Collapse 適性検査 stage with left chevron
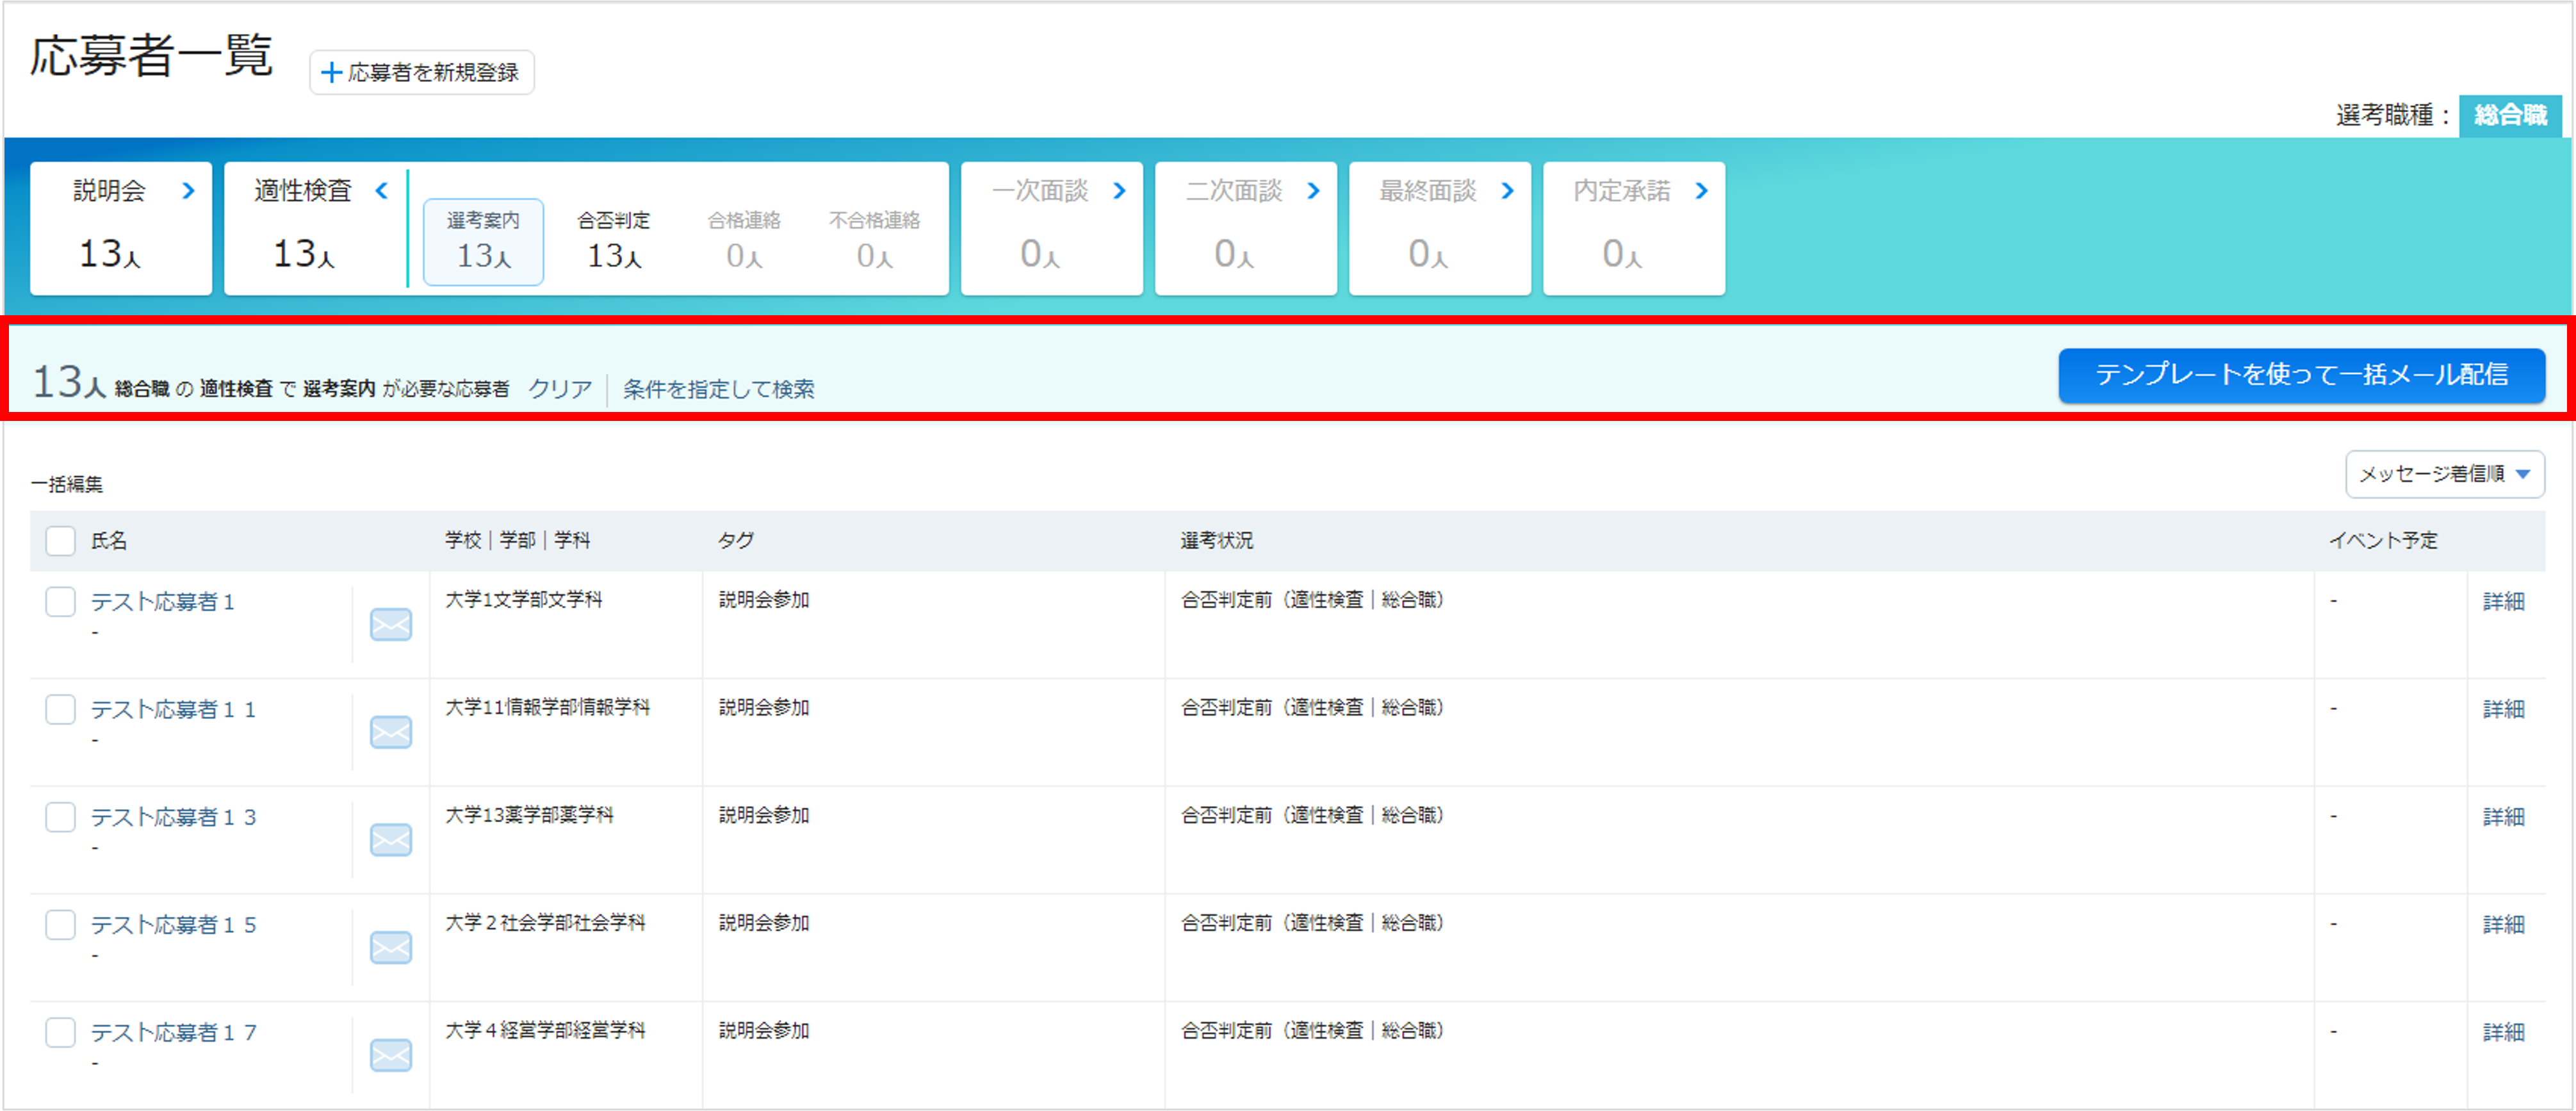Screen dimensions: 2576x1111 [x=381, y=190]
